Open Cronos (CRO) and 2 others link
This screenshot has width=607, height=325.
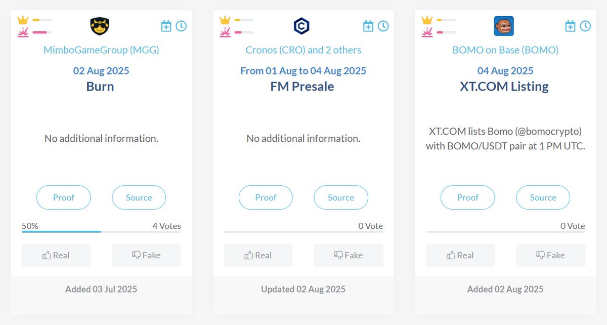(x=303, y=50)
